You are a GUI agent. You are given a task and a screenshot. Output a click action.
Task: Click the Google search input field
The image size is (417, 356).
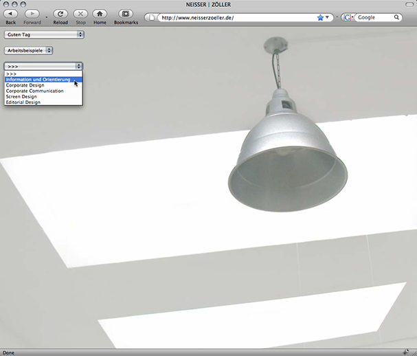point(373,18)
